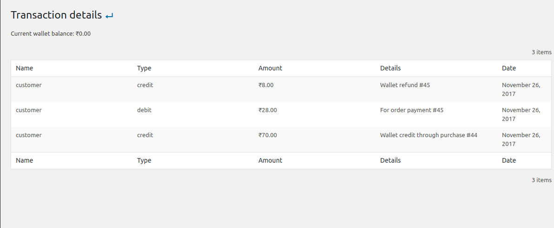Screen dimensions: 554x228
Task: Click the Type column footer label
Action: [144, 160]
